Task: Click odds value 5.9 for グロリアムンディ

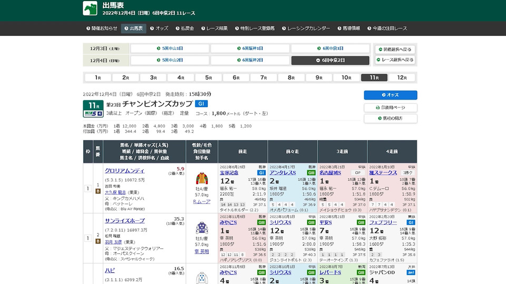Action: [x=180, y=169]
